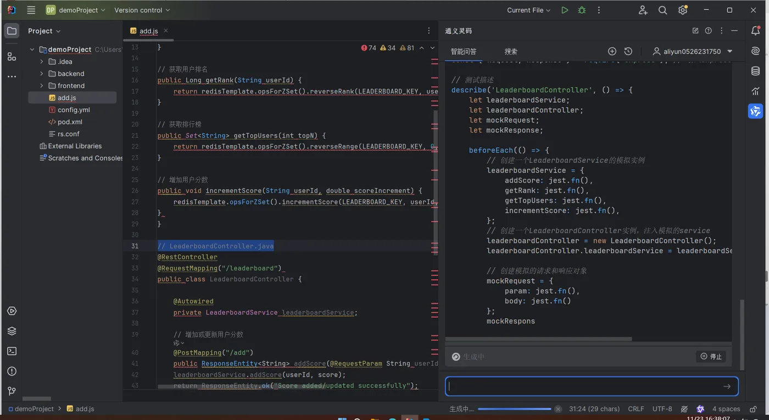Click the feedback edit icon in Lingma panel
This screenshot has width=769, height=420.
695,31
